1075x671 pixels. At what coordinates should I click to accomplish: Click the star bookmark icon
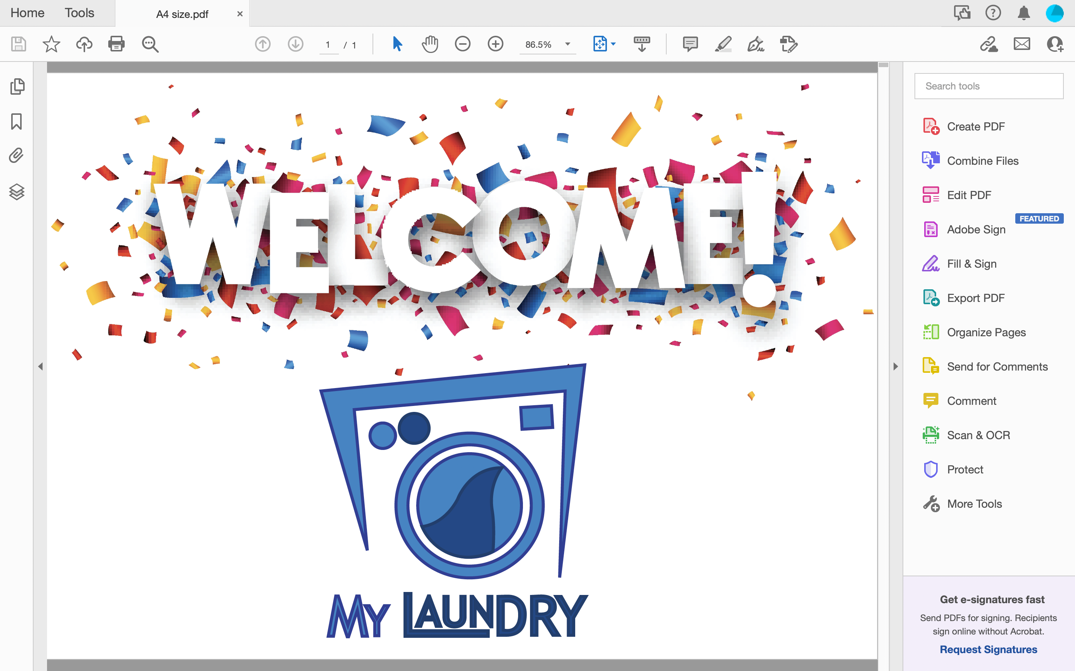[51, 44]
